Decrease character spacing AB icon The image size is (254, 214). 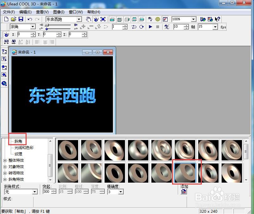[x=14, y=42]
